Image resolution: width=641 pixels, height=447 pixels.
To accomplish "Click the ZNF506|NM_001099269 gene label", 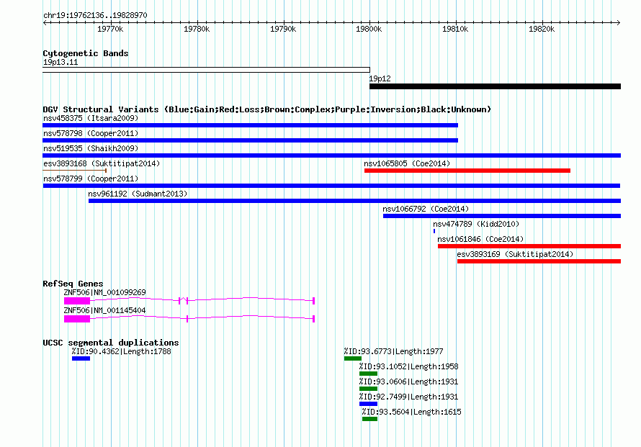I will [104, 292].
